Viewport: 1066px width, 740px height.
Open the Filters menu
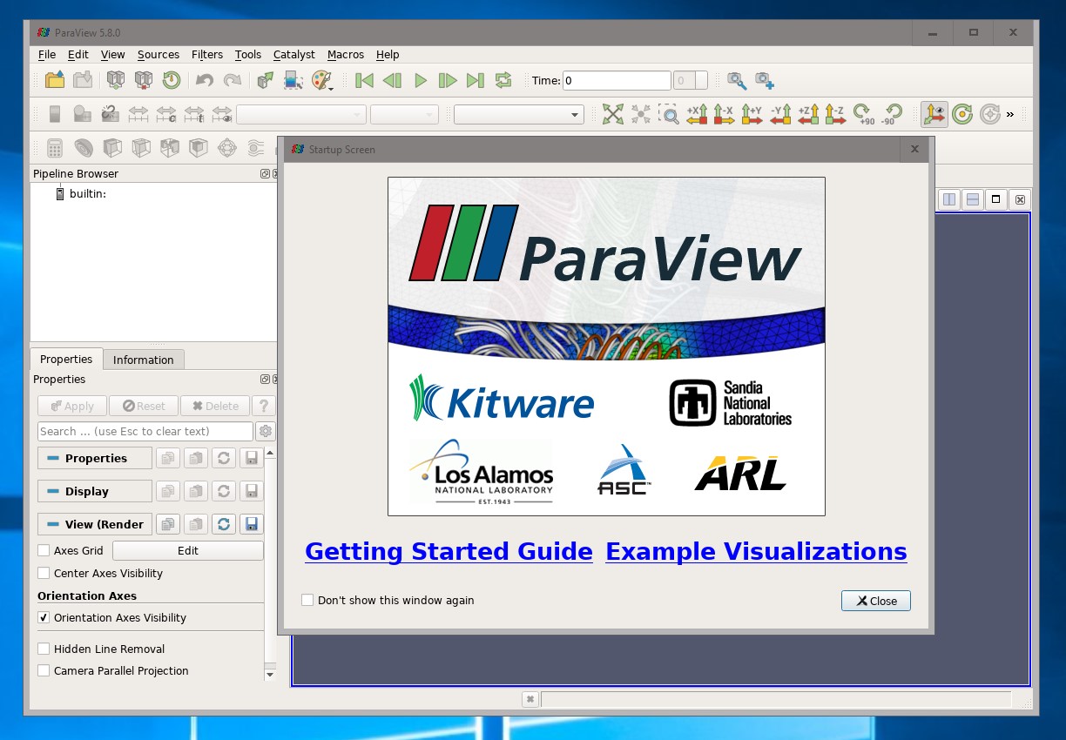pos(207,54)
